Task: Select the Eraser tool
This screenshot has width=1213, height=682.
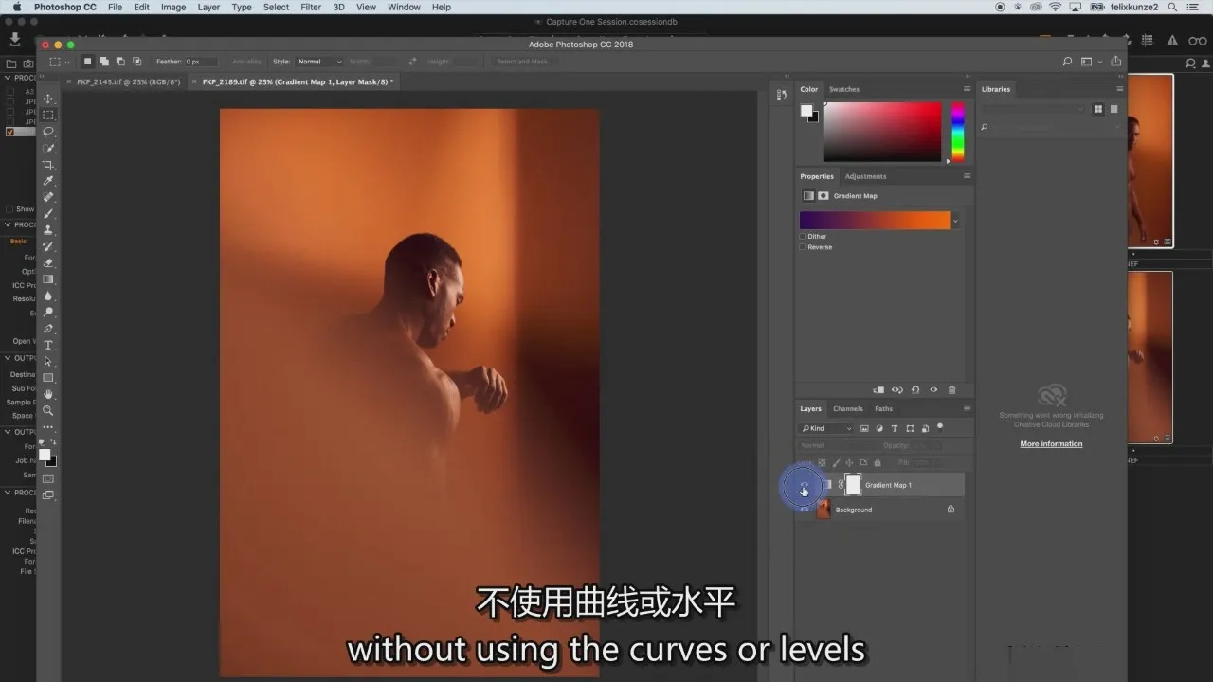Action: pyautogui.click(x=48, y=263)
